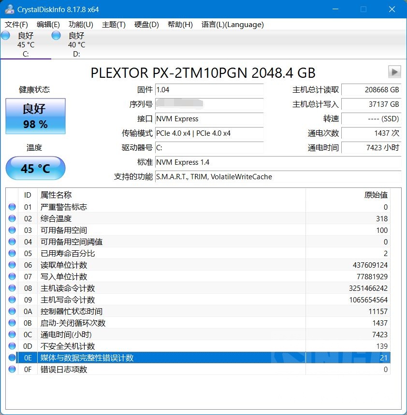Click the next-drive arrow icon

394,72
